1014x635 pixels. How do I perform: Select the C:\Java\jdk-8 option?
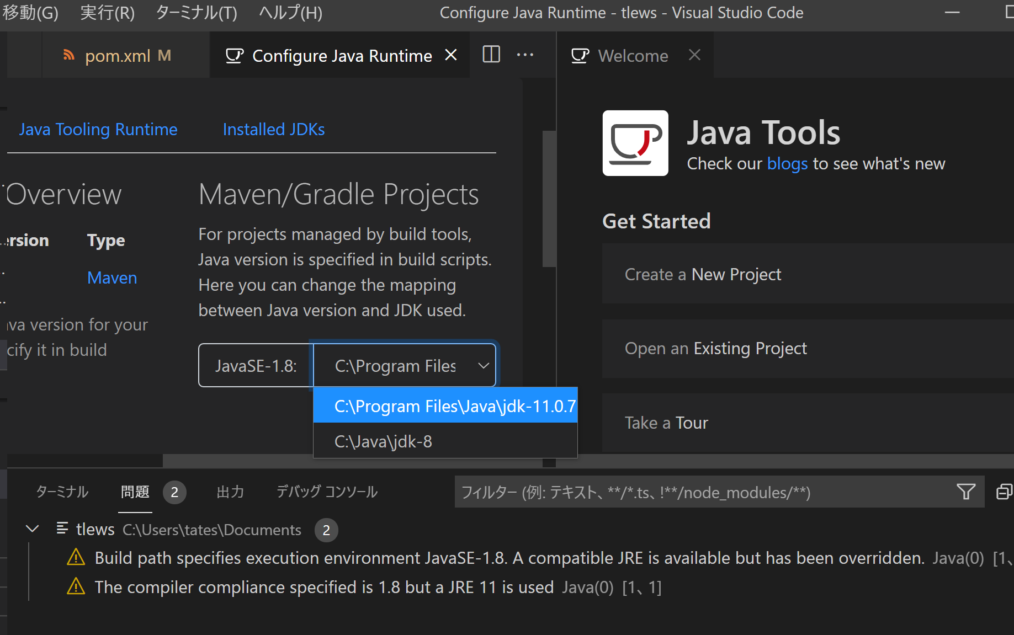coord(445,441)
